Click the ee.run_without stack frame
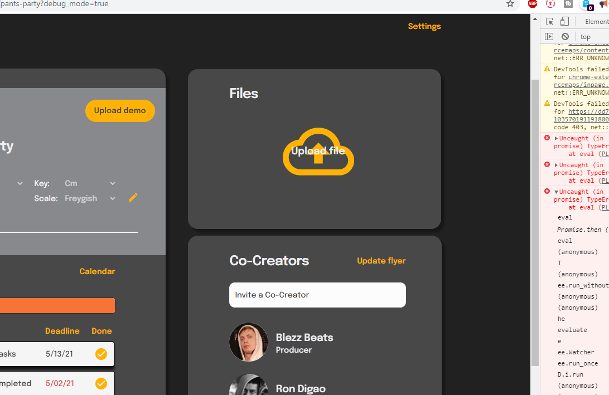Viewport: 609px width, 395px height. [583, 286]
